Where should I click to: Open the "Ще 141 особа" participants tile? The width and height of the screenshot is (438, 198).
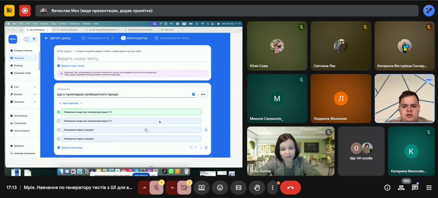click(361, 151)
